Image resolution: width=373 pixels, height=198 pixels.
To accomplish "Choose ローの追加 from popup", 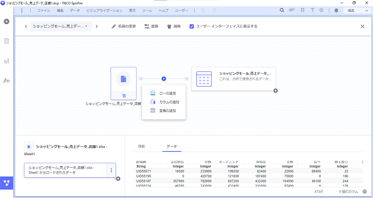I will (x=164, y=93).
